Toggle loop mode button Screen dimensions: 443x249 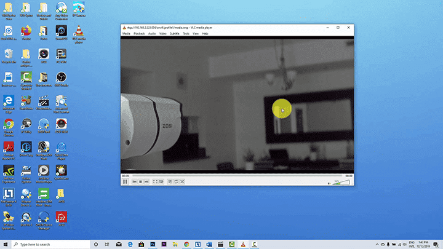tap(176, 182)
